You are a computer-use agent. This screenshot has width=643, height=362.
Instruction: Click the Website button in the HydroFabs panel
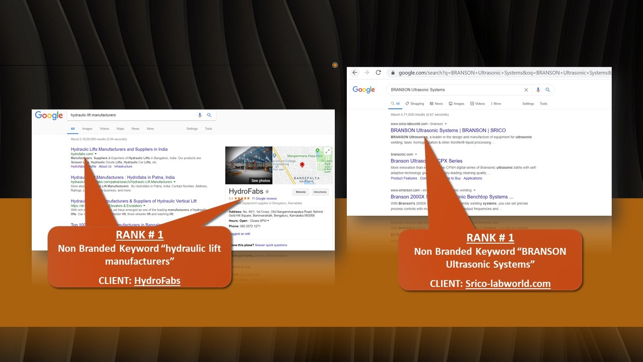(301, 192)
